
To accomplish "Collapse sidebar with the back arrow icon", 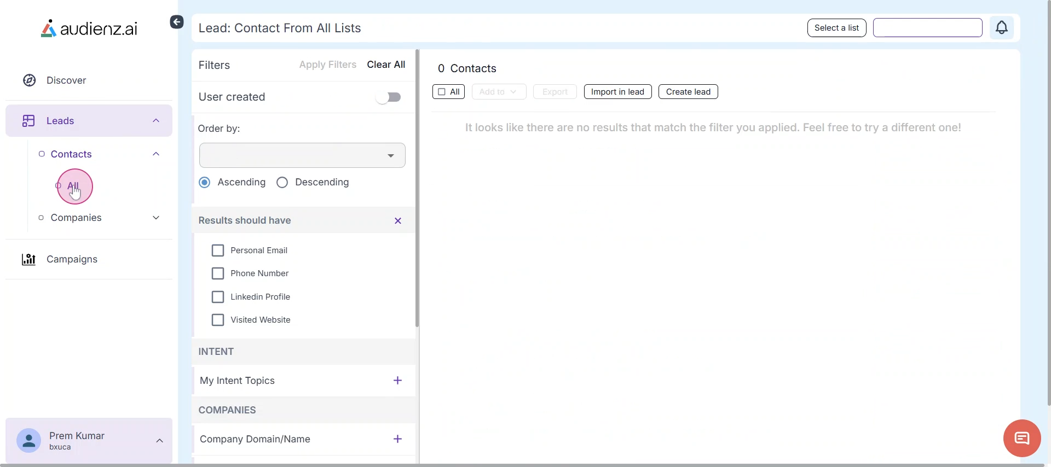I will (x=176, y=22).
